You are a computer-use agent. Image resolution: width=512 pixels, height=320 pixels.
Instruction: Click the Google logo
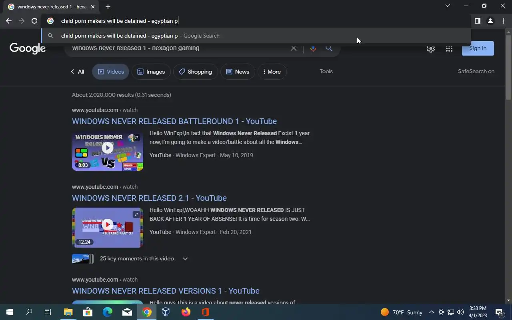coord(28,48)
